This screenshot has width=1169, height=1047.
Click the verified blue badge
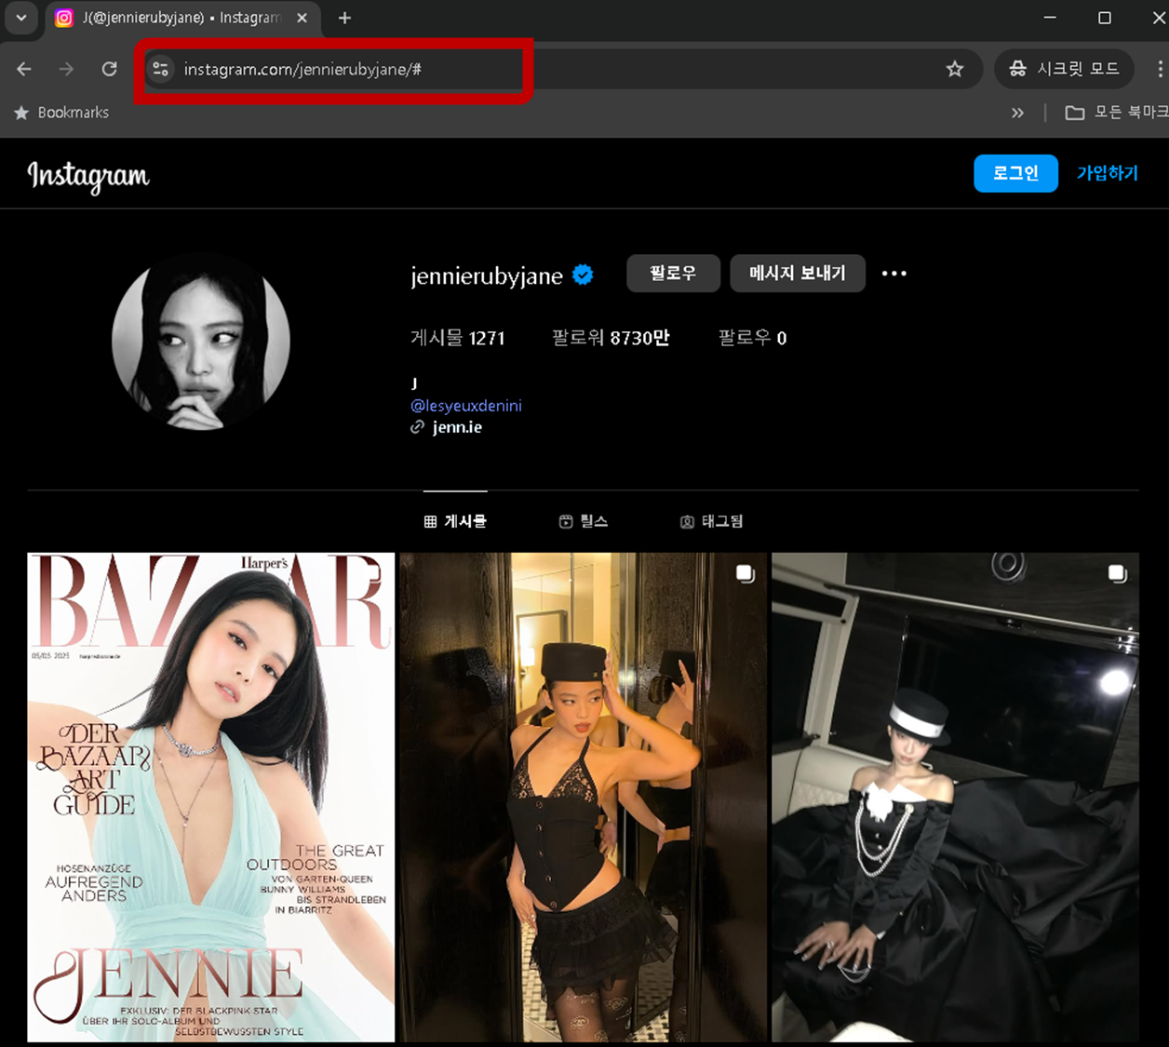pos(584,275)
